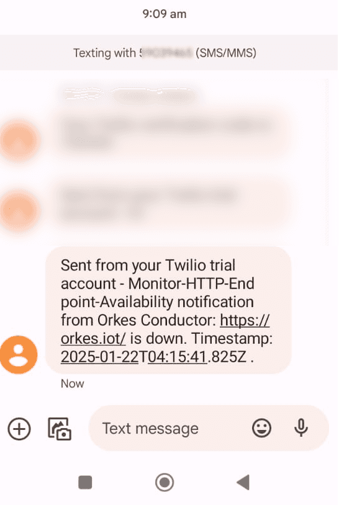Tap the Texting with SMS/MMS banner
Image resolution: width=339 pixels, height=505 pixels.
pos(169,53)
